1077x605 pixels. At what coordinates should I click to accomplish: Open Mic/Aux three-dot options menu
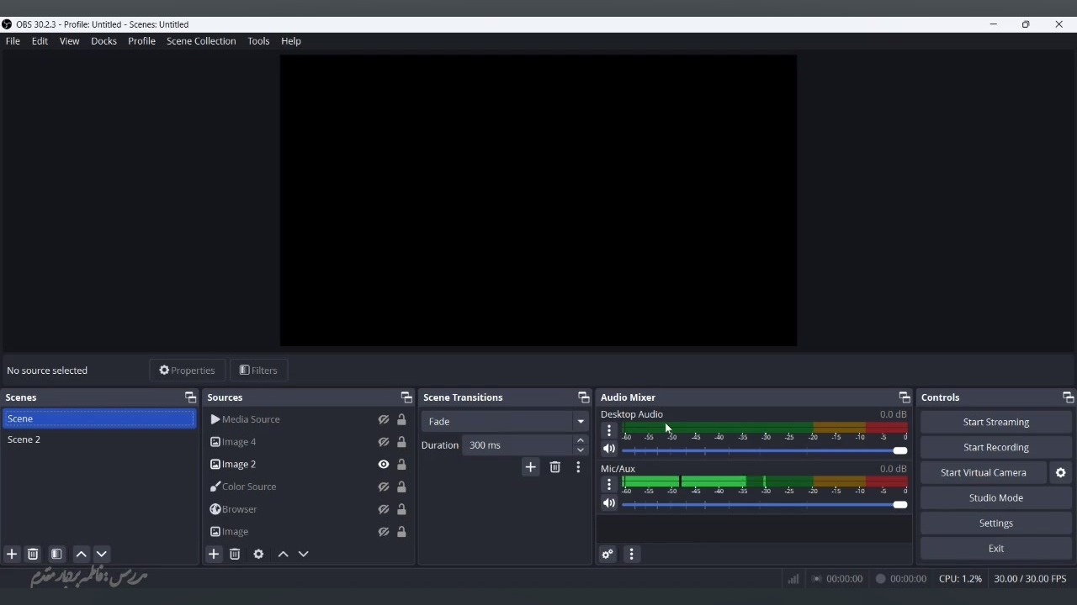point(609,485)
